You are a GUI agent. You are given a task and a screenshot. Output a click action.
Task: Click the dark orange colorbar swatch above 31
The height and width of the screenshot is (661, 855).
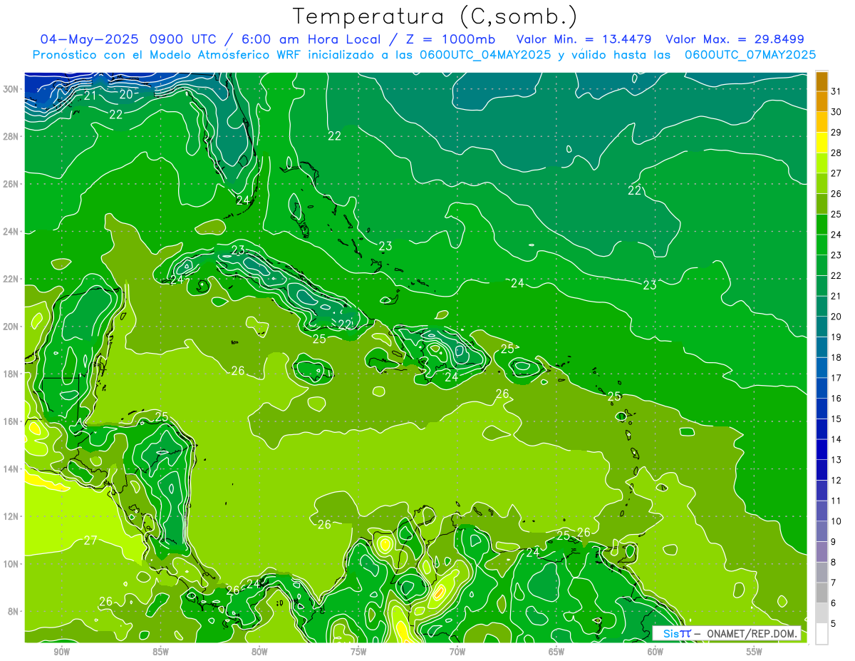click(822, 81)
